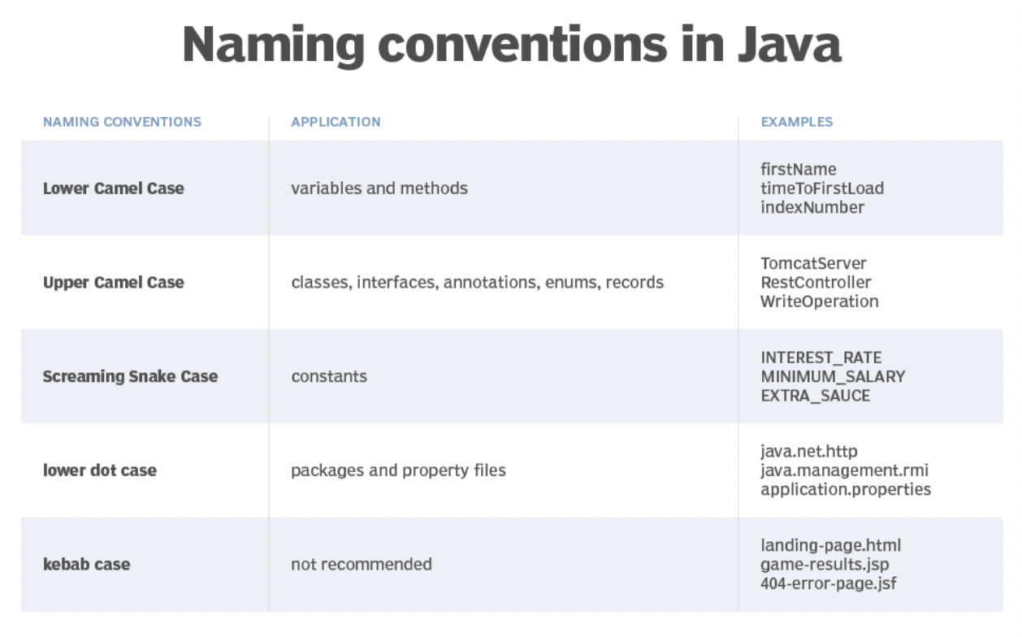This screenshot has height=637, width=1022.
Task: Click the 'lower dot case' row label
Action: 100,470
